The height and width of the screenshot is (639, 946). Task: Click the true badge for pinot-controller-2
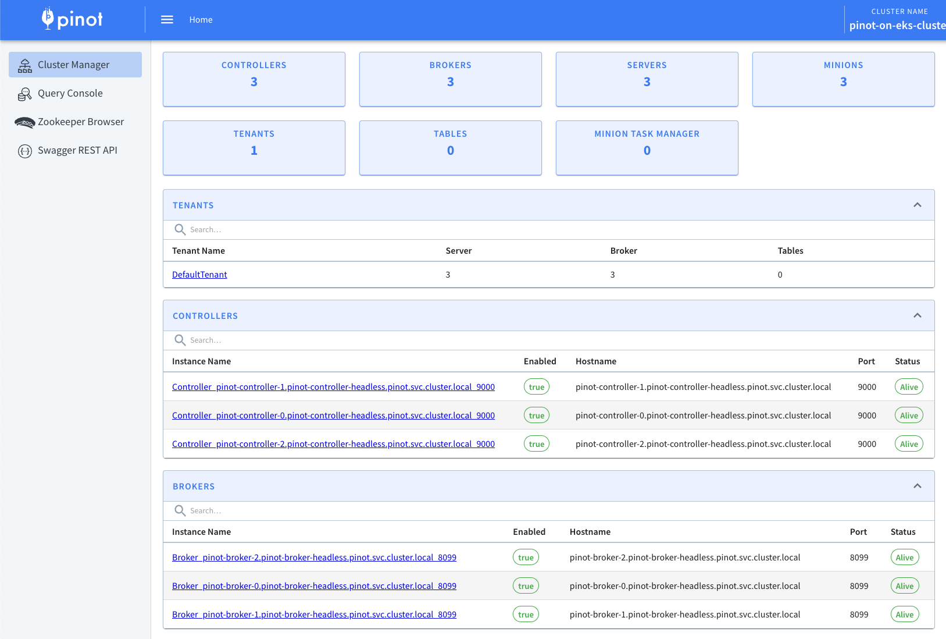[x=537, y=444]
